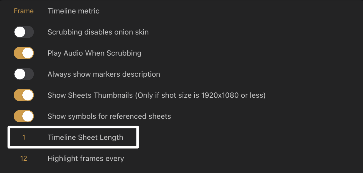Enable Always show markers description switch

tap(24, 74)
